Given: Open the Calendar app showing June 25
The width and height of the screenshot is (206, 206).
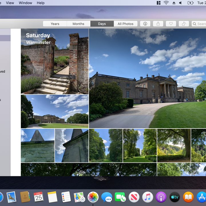Looking at the screenshot, I should (38, 197).
